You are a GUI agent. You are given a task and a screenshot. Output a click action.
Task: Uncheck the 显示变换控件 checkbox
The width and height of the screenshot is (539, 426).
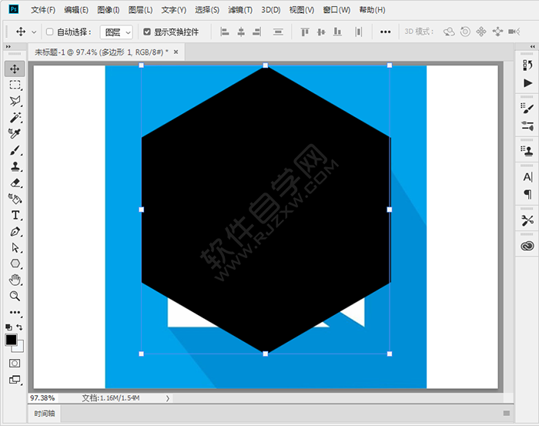[x=147, y=32]
